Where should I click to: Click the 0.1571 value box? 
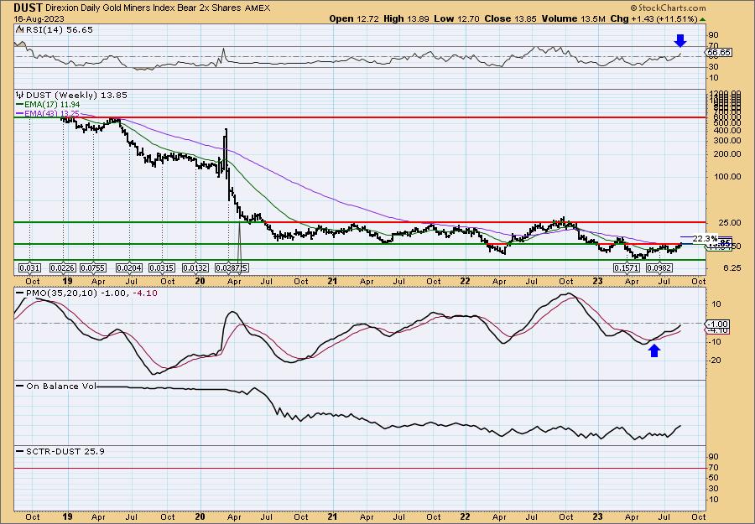point(627,267)
